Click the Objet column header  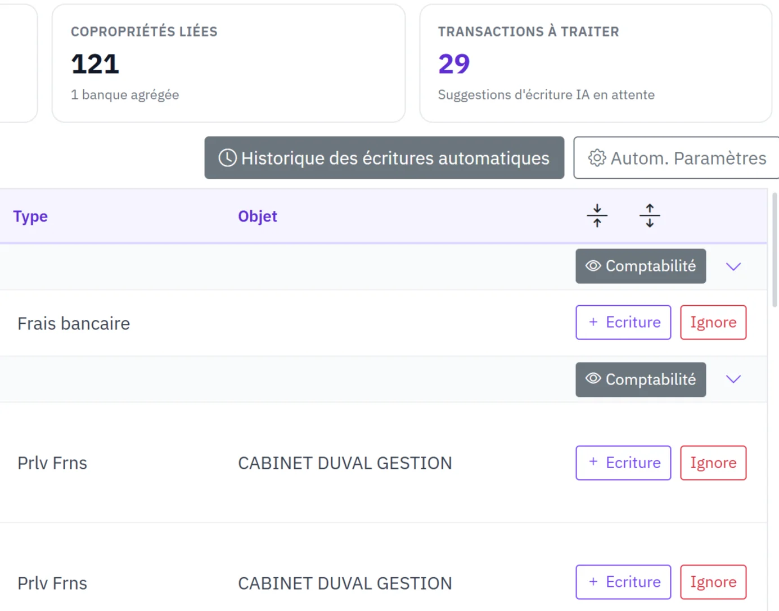point(258,216)
